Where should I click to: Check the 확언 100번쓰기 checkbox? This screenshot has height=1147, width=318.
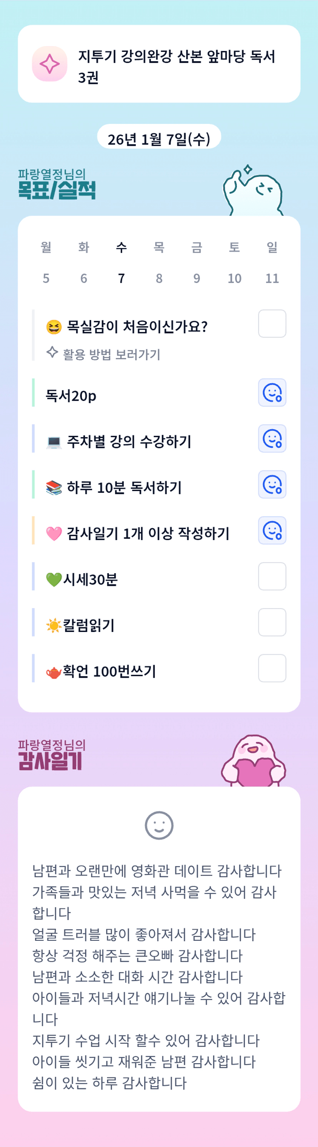point(272,668)
